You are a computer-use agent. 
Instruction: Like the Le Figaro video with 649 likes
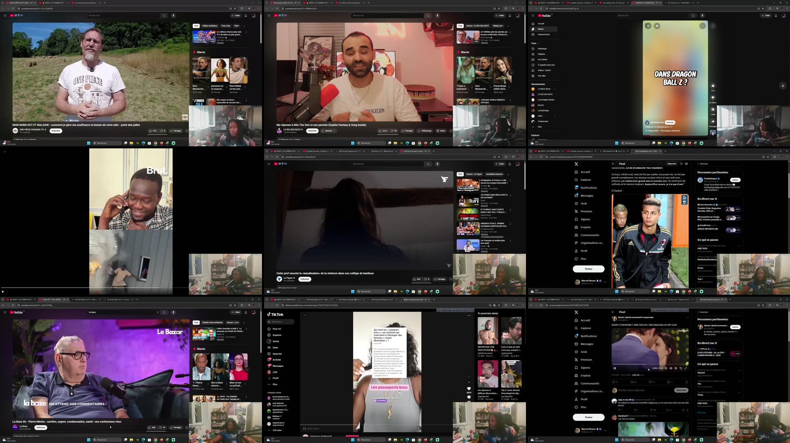(417, 279)
